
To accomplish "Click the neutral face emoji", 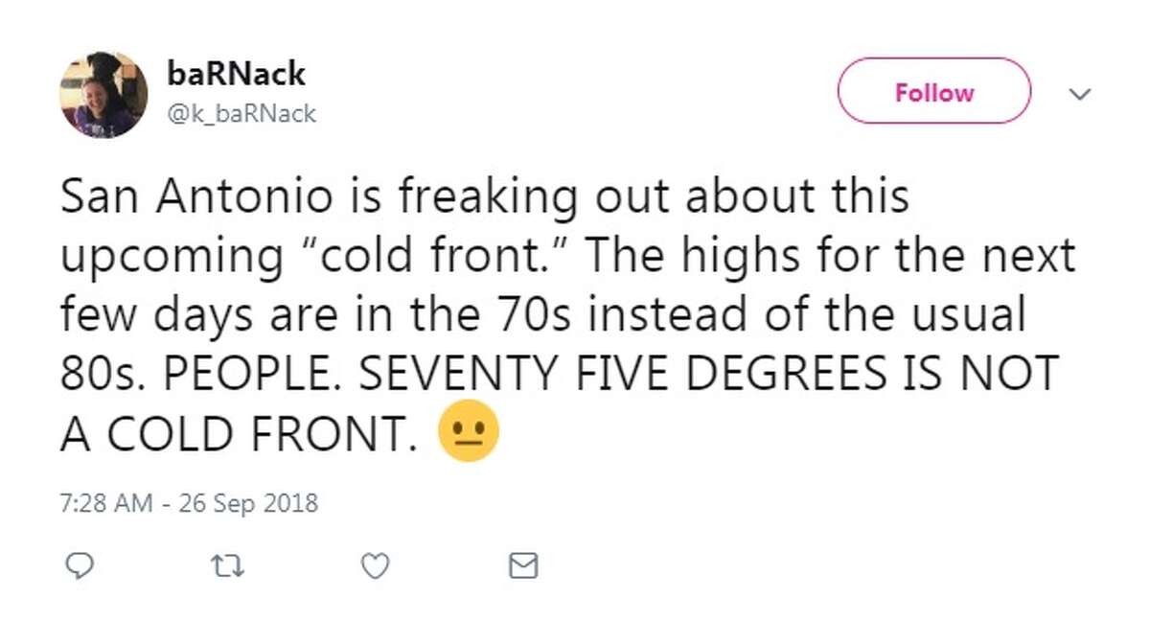I will (468, 436).
